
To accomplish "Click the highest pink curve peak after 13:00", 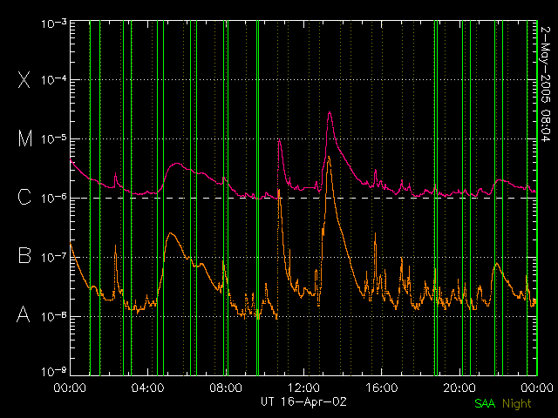I will point(330,112).
